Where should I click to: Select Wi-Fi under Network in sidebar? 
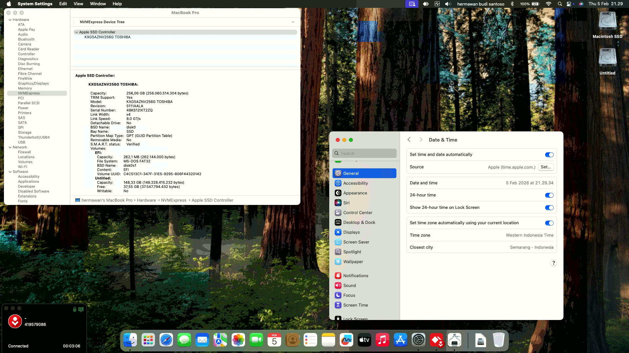pos(23,167)
